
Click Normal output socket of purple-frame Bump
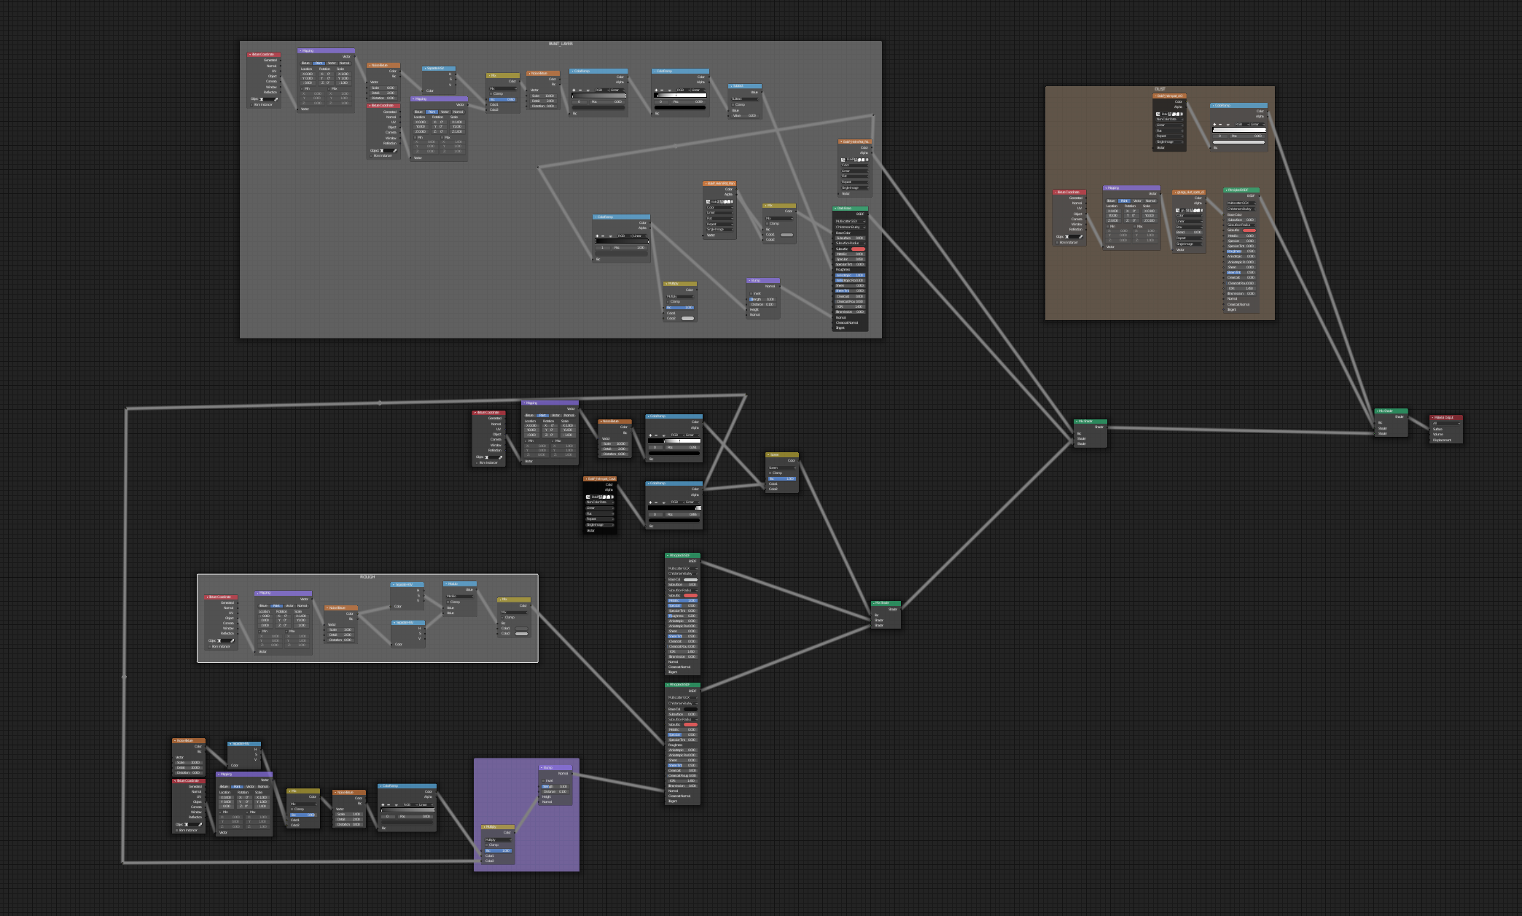pos(572,774)
